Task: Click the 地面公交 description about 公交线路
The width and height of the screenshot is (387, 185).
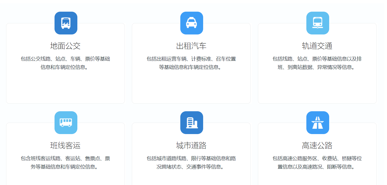Action: (x=65, y=63)
